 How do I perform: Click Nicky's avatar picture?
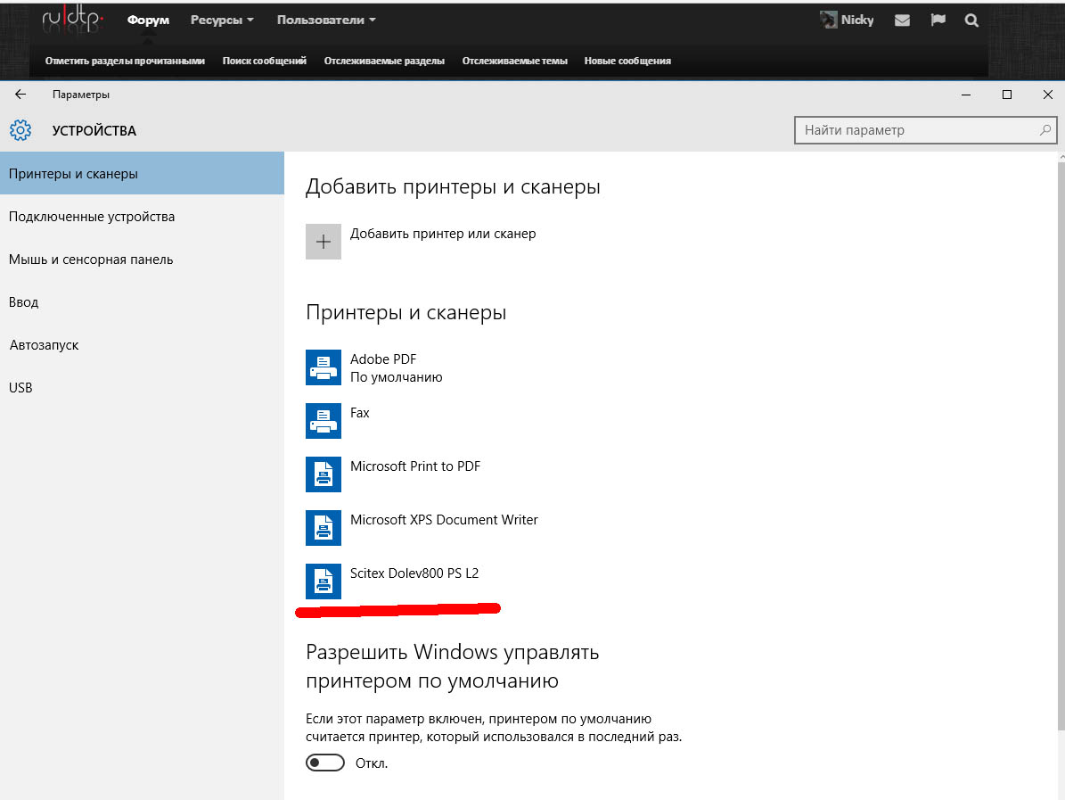[828, 20]
